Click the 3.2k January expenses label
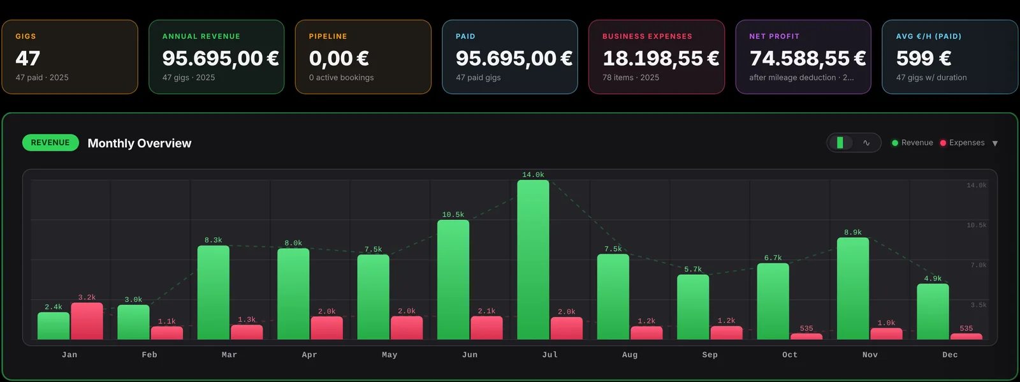The image size is (1020, 382). coord(87,297)
